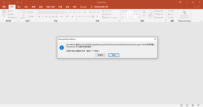Toggle Center paragraph alignment

coord(83,17)
